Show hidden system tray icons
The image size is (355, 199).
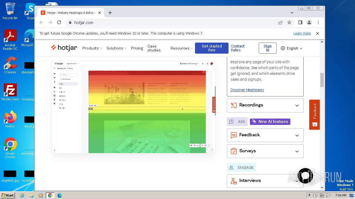click(x=309, y=195)
